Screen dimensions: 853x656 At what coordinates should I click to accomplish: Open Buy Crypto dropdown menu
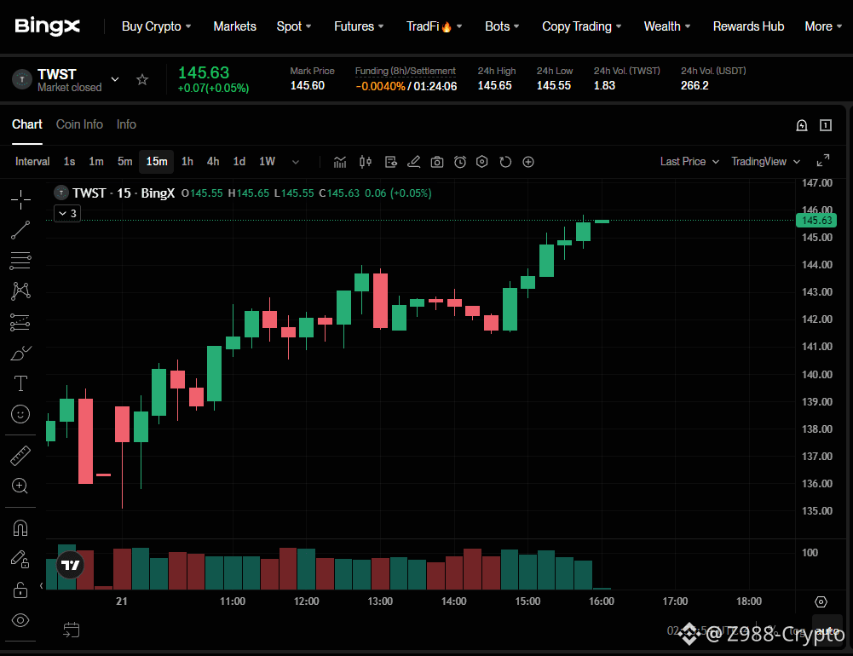coord(156,26)
